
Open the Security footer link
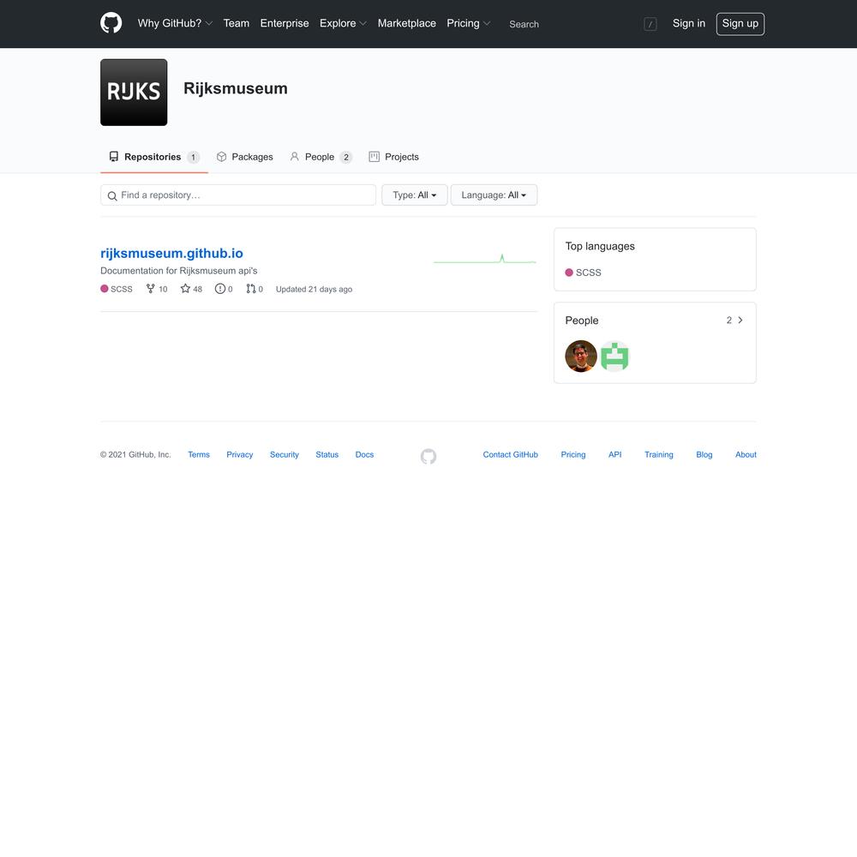[285, 455]
